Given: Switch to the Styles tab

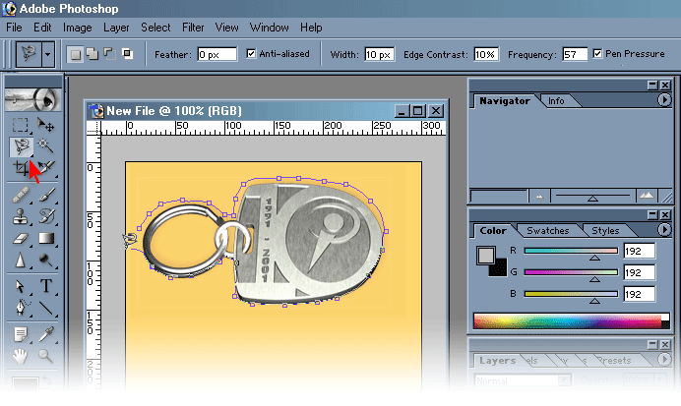Looking at the screenshot, I should coord(605,231).
